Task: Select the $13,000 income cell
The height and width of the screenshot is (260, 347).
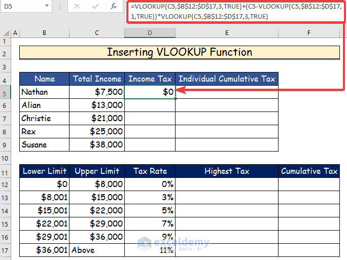Action: 97,105
